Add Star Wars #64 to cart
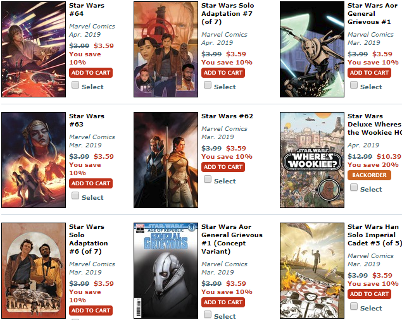Screen dimensions: 402x320 (x=91, y=73)
